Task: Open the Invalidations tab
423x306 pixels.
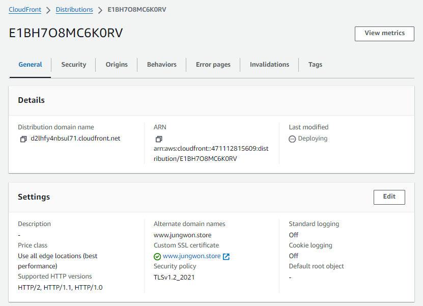Action: coord(269,65)
